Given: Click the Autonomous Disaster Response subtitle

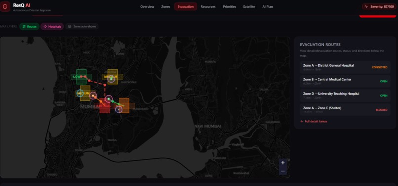Looking at the screenshot, I should (x=32, y=10).
